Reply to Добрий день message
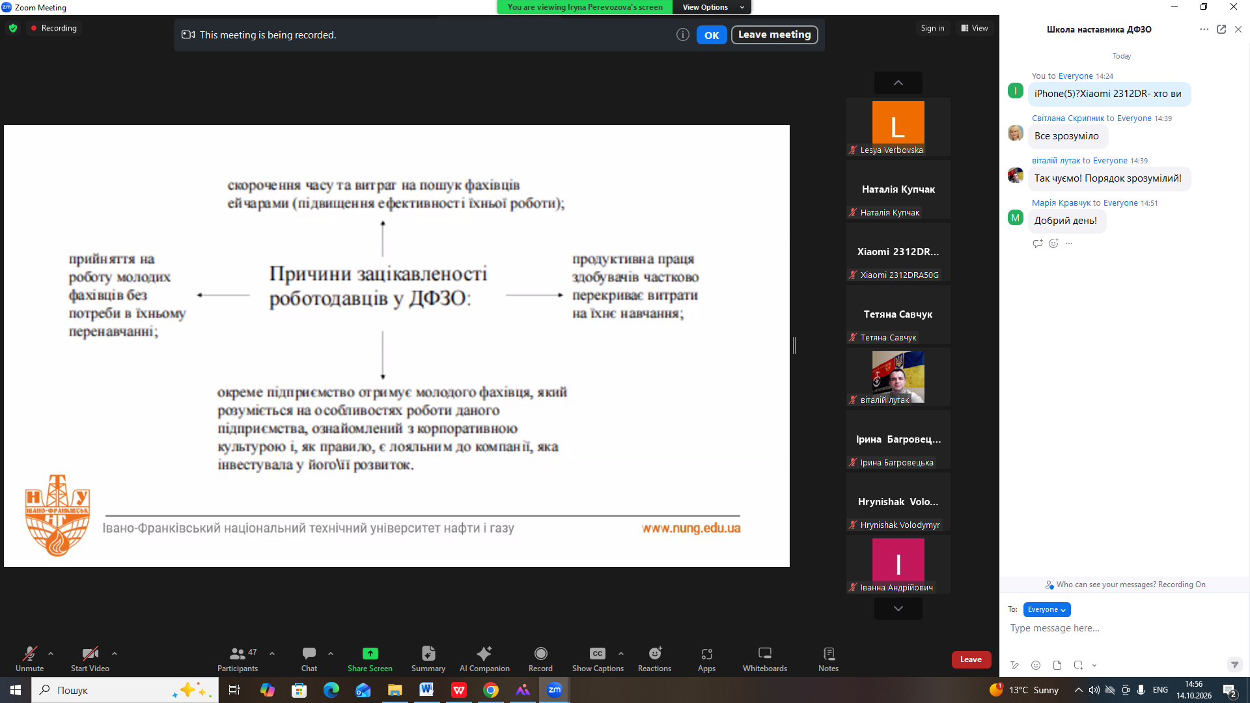Image resolution: width=1250 pixels, height=703 pixels. tap(1038, 243)
